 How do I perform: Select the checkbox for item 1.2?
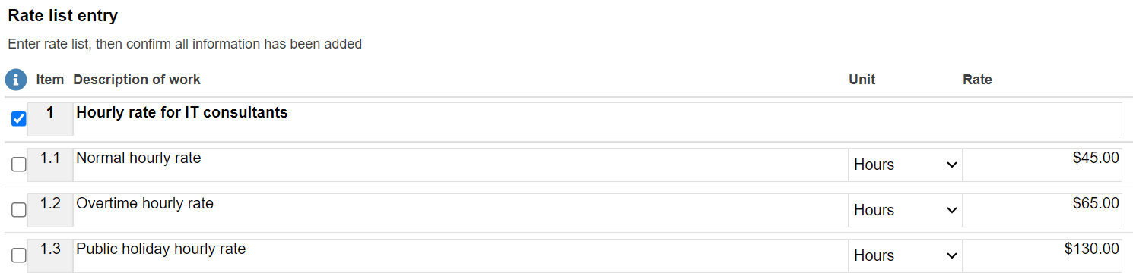19,210
